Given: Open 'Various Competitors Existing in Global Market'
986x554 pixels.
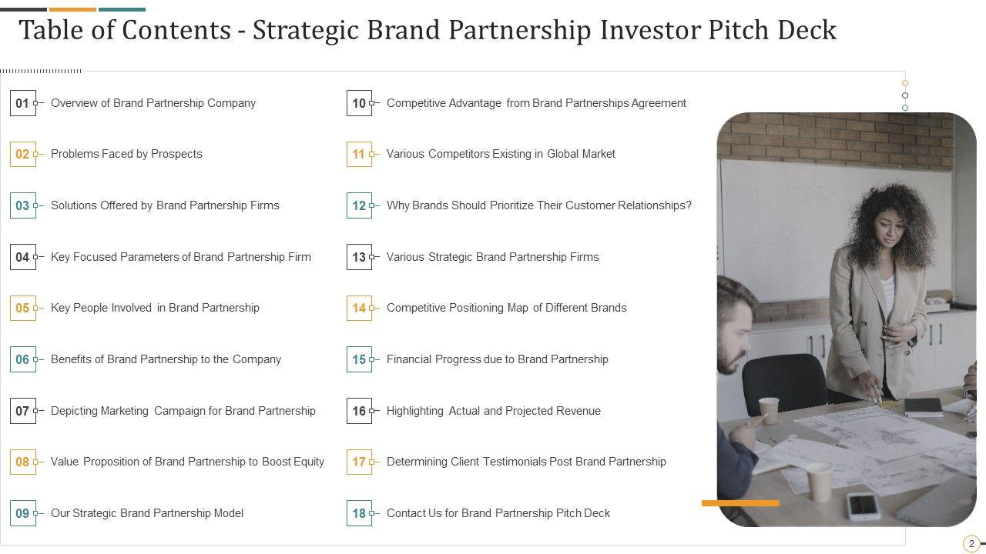Looking at the screenshot, I should pos(501,154).
